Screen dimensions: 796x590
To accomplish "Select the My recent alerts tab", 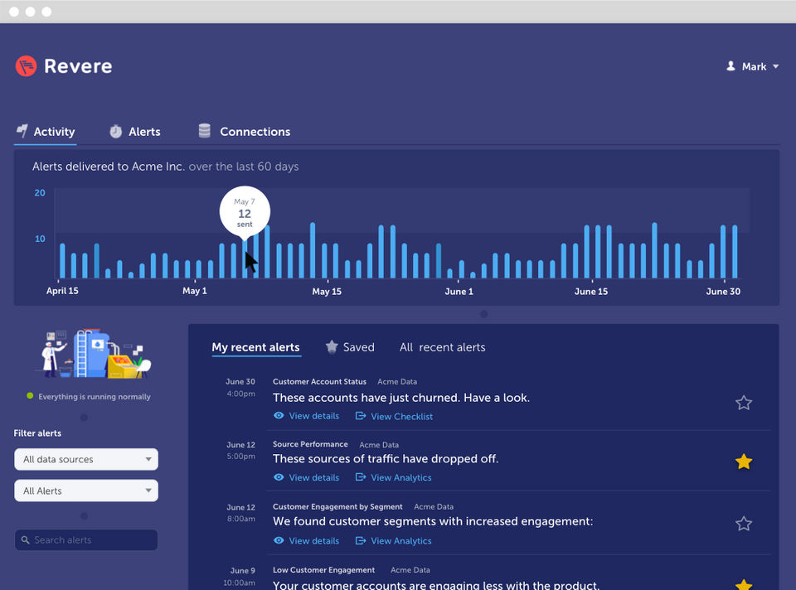I will tap(255, 347).
